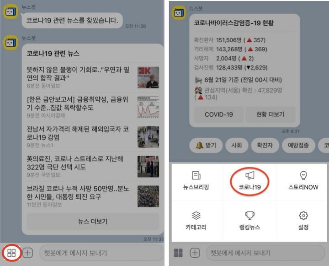Image resolution: width=329 pixels, height=266 pixels.
Task: Select the 예방접종 quick reply chip
Action: point(298,145)
